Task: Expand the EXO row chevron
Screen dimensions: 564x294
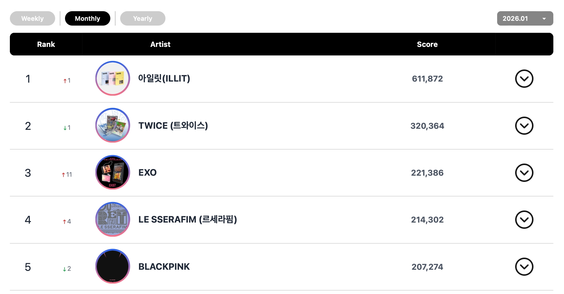Action: coord(524,173)
